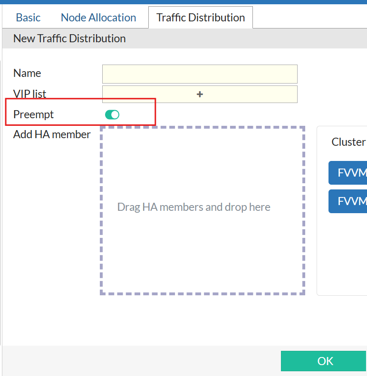Switch to the Basic tab
Image resolution: width=367 pixels, height=376 pixels.
pyautogui.click(x=28, y=18)
